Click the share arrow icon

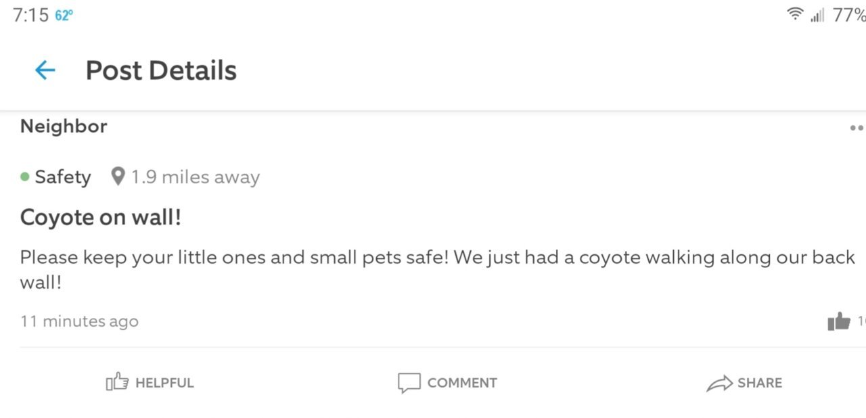click(719, 383)
